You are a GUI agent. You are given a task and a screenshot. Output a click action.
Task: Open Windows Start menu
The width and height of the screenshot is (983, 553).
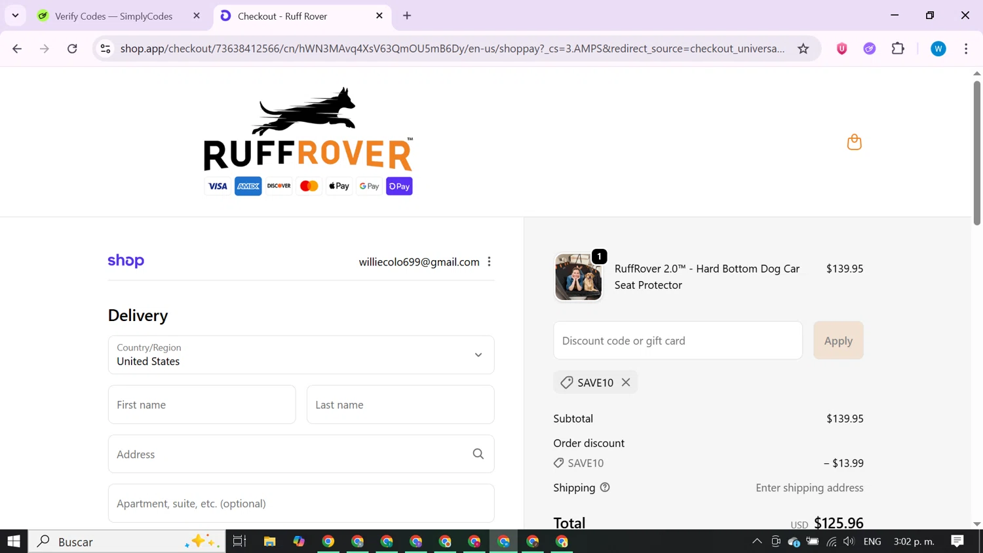pos(14,541)
